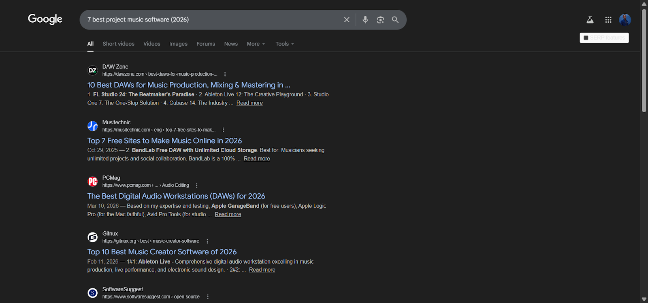The width and height of the screenshot is (648, 303).
Task: Click the Musitechnic favicon
Action: click(93, 126)
